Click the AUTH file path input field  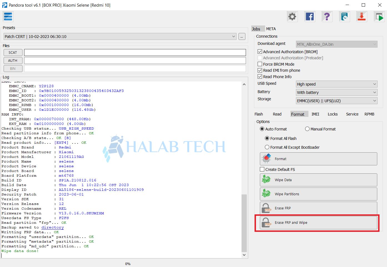[x=135, y=60]
